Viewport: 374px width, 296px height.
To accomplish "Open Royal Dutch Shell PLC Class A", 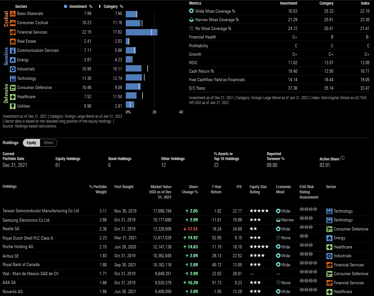I will coord(28,238).
